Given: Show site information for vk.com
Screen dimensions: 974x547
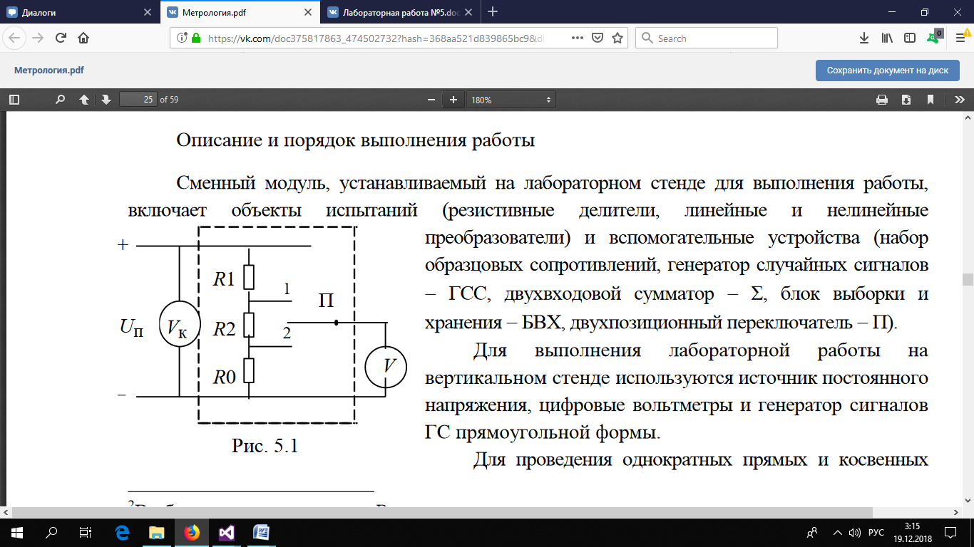Looking at the screenshot, I should click(x=181, y=38).
